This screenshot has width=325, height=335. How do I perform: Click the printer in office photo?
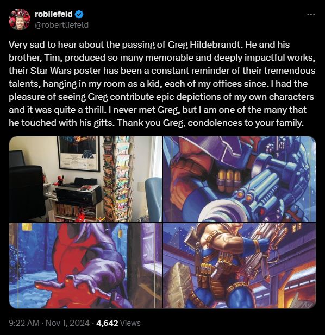[78, 192]
